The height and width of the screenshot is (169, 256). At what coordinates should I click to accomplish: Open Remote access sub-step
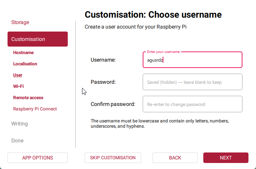point(28,98)
